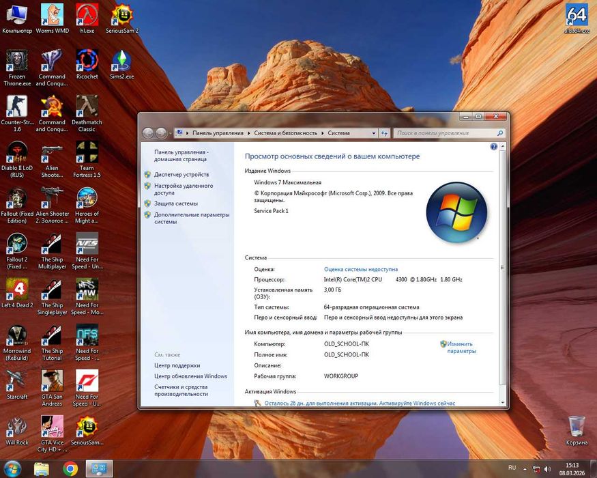Open the Компьютер desktop icon
The height and width of the screenshot is (478, 597).
pyautogui.click(x=17, y=18)
